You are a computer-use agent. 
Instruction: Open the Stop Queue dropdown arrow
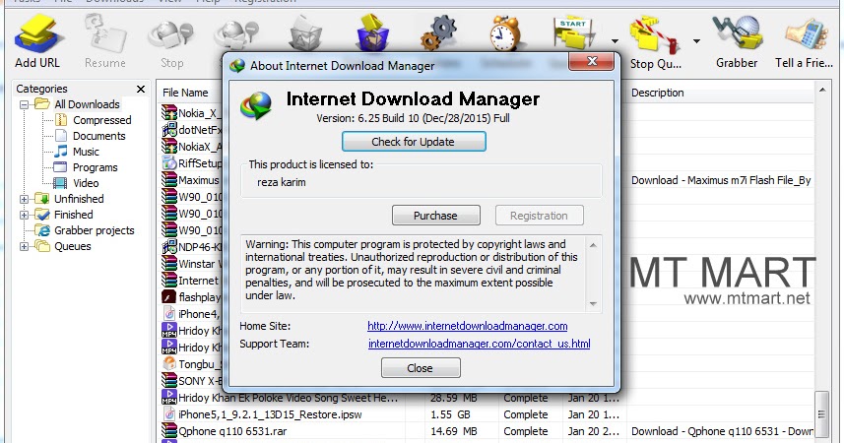pyautogui.click(x=696, y=41)
